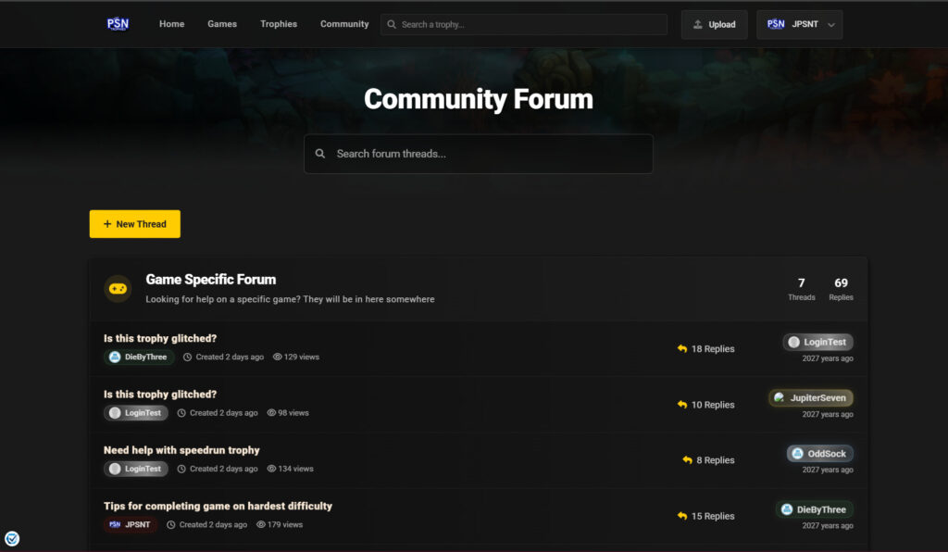Click the reply arrow icon beside 18 Replies
Viewport: 948px width, 552px height.
[682, 349]
